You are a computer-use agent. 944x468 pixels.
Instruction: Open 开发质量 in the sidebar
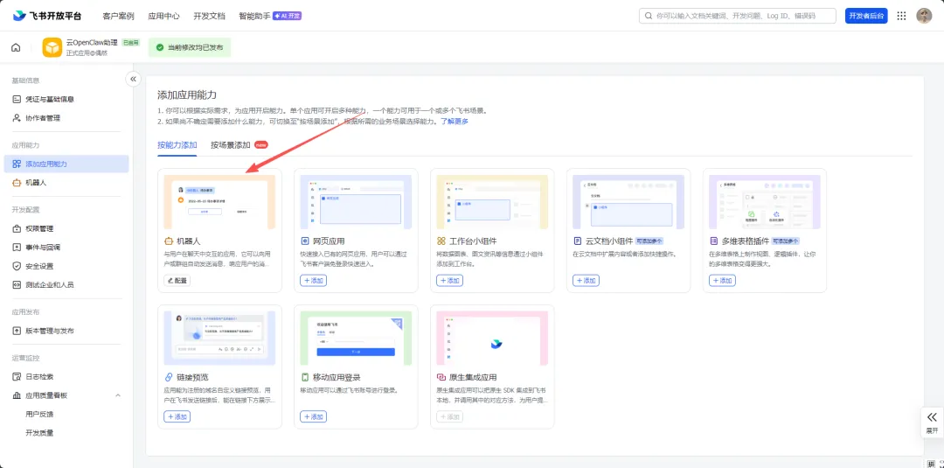(39, 432)
